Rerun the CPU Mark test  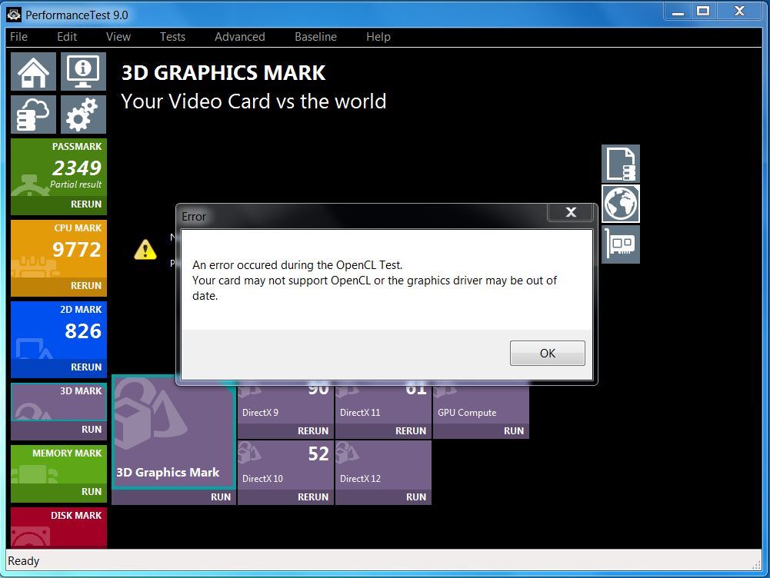coord(59,286)
